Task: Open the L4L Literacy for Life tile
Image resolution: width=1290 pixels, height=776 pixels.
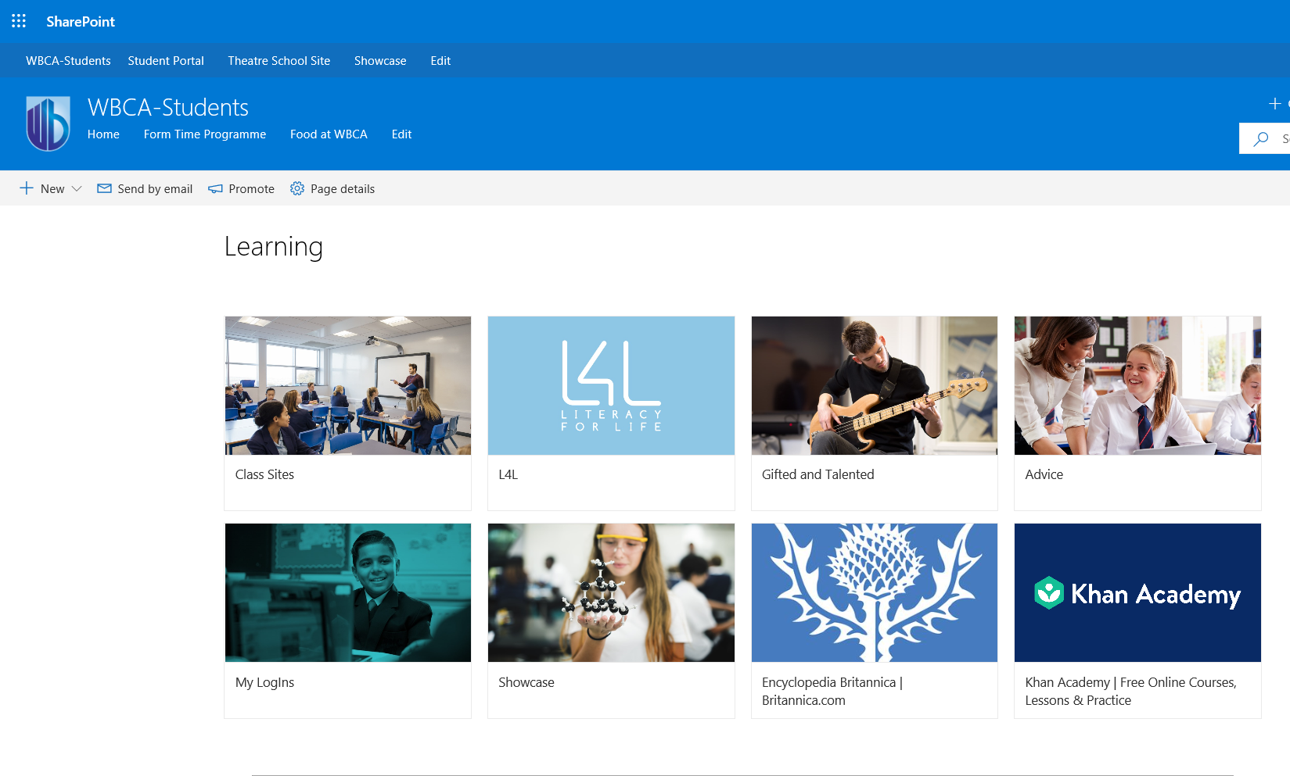Action: (611, 385)
